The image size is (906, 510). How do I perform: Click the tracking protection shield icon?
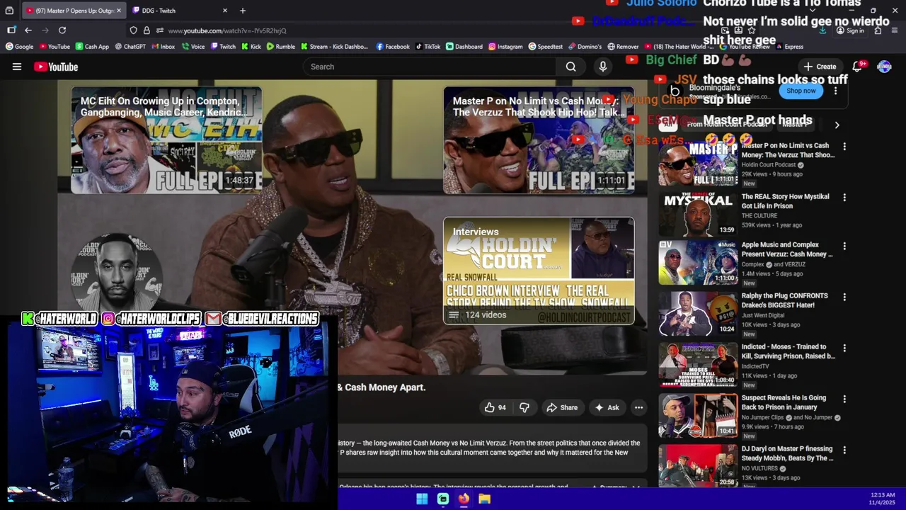(x=133, y=30)
